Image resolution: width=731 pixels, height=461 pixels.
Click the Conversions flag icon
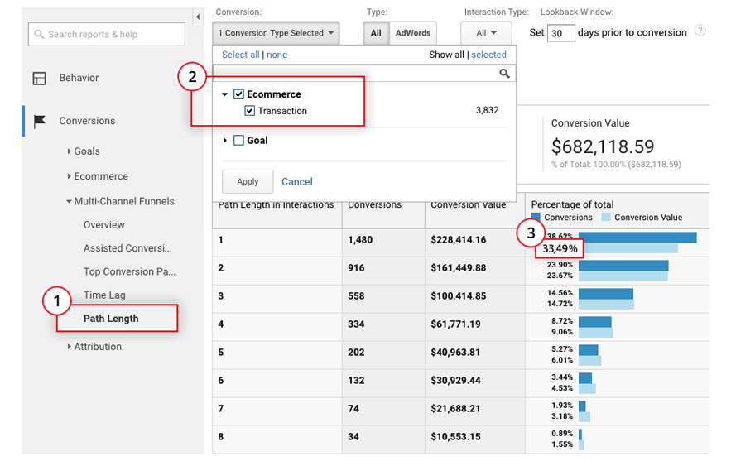pyautogui.click(x=40, y=121)
